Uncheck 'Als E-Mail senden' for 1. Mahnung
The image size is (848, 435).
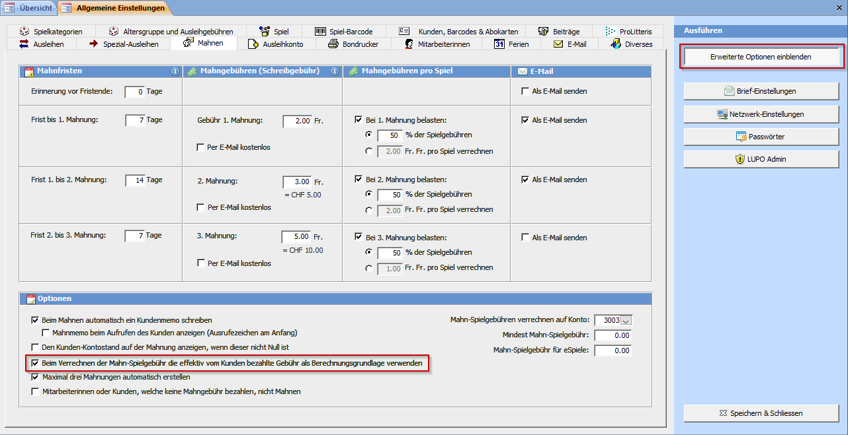[525, 120]
